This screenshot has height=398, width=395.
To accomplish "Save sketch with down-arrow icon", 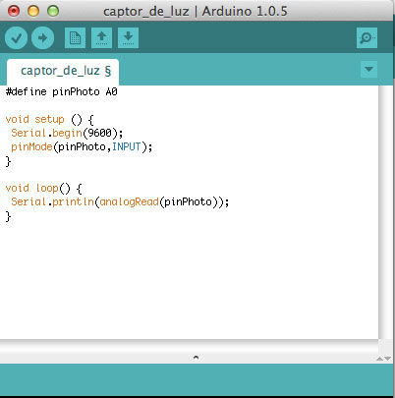I will click(x=128, y=38).
